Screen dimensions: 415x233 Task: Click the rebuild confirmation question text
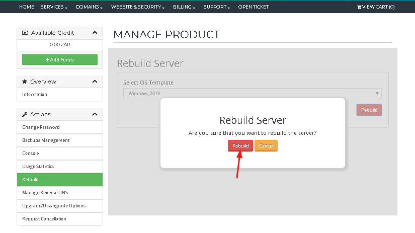tap(253, 133)
